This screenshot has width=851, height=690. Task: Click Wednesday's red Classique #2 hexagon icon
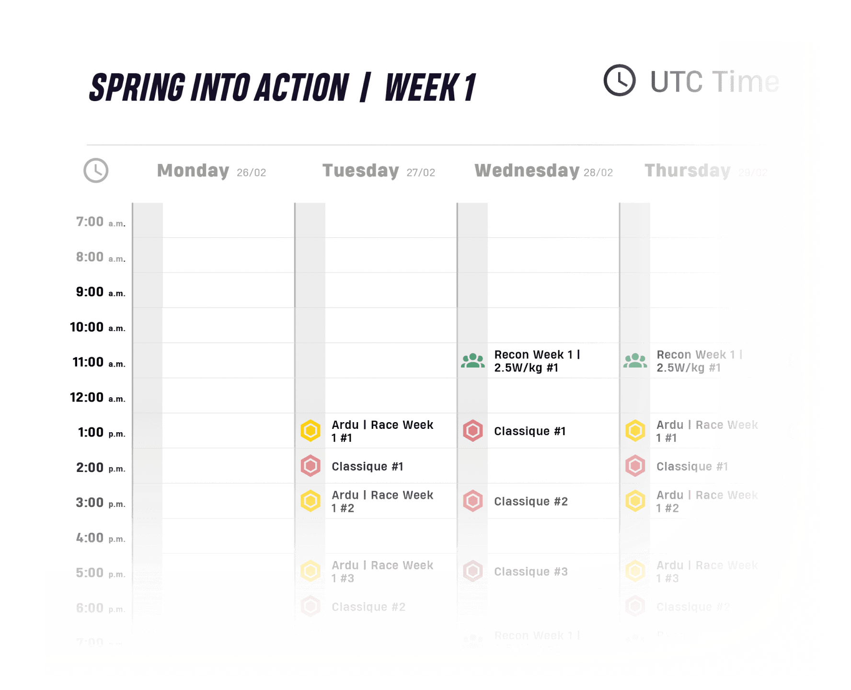473,501
